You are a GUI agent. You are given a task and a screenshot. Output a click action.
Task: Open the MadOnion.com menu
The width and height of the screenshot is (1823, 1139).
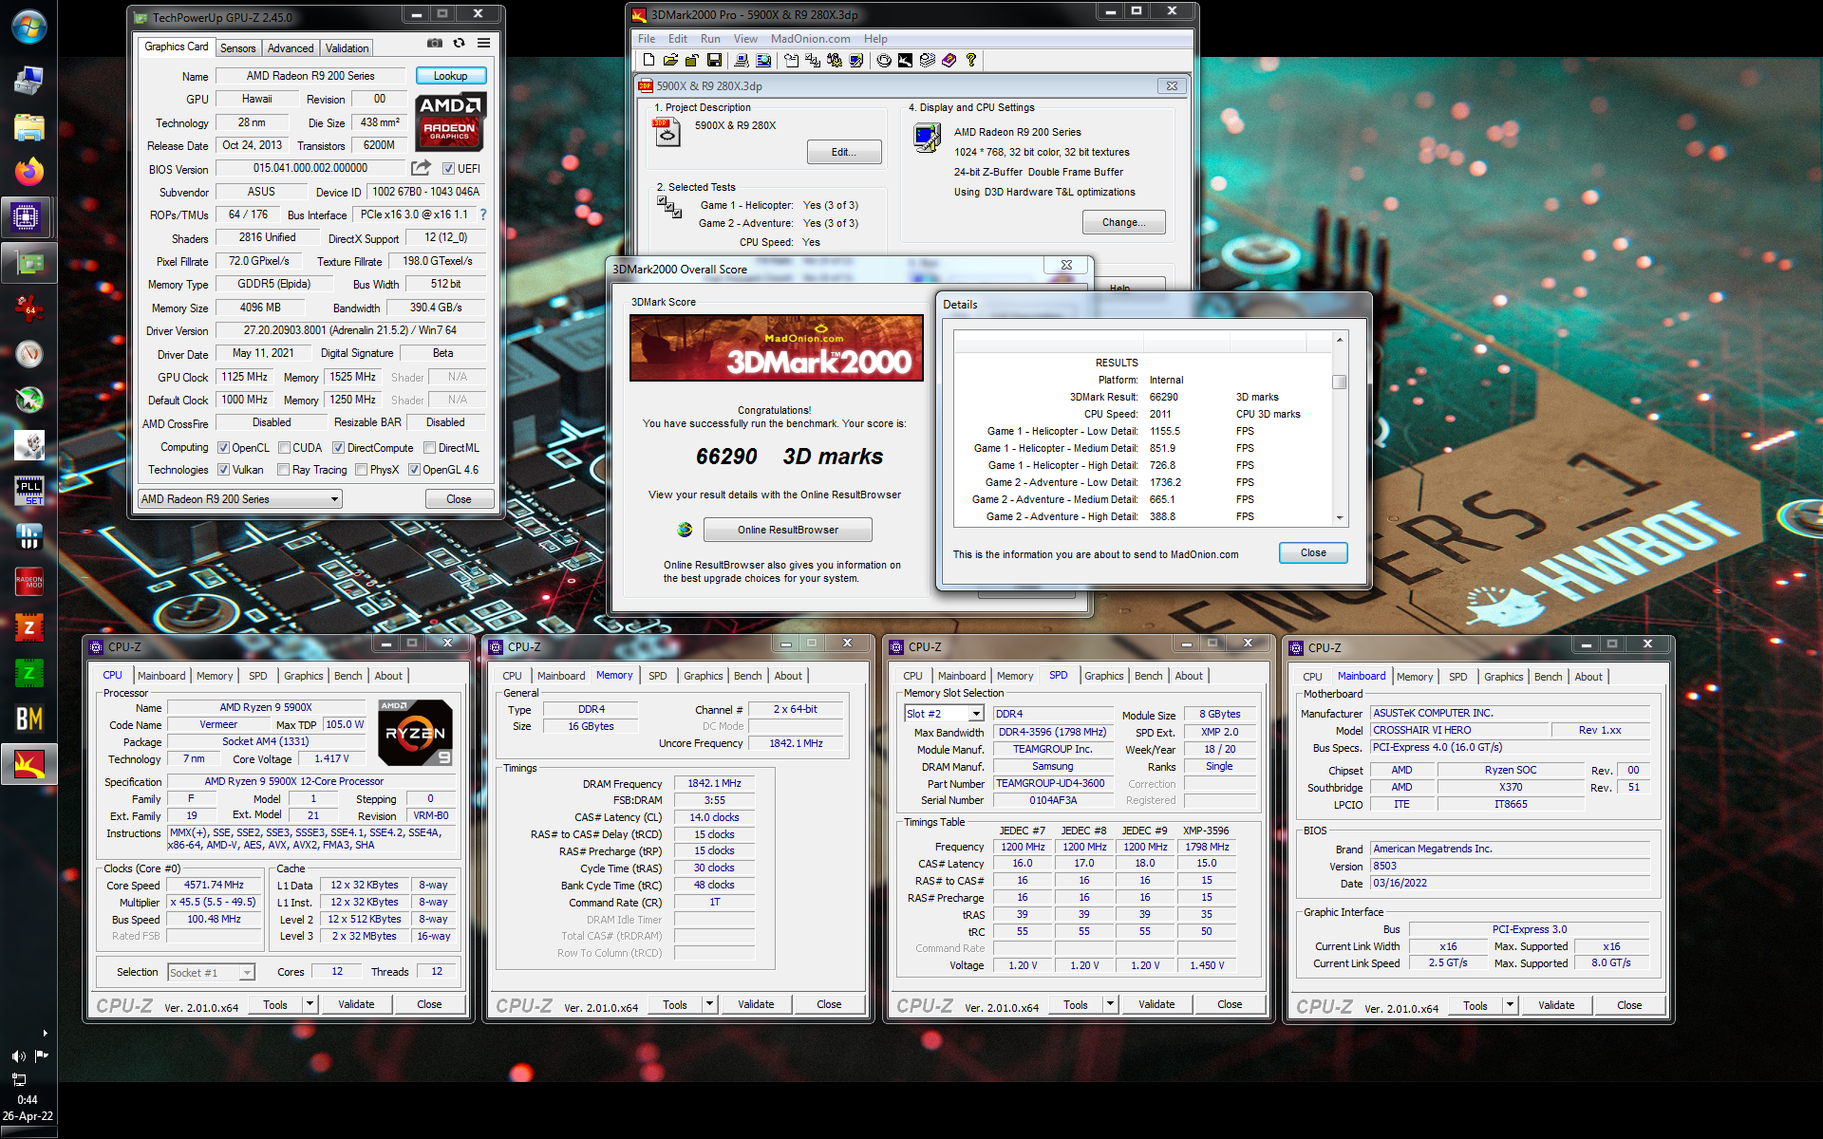(x=810, y=39)
